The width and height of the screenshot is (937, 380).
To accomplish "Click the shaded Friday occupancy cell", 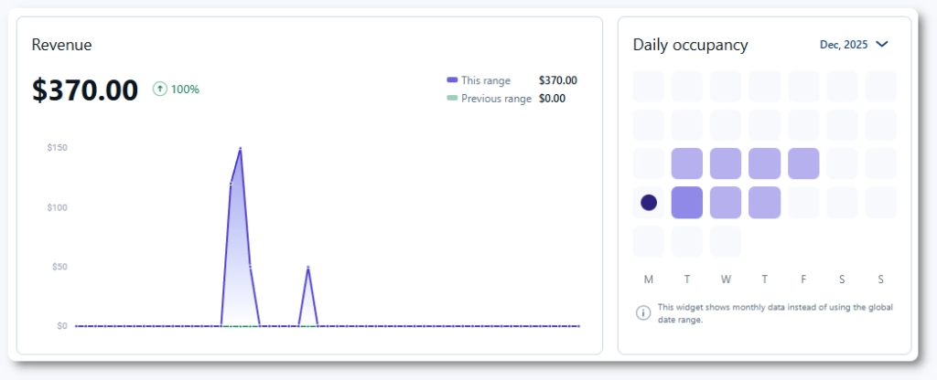I will 803,164.
